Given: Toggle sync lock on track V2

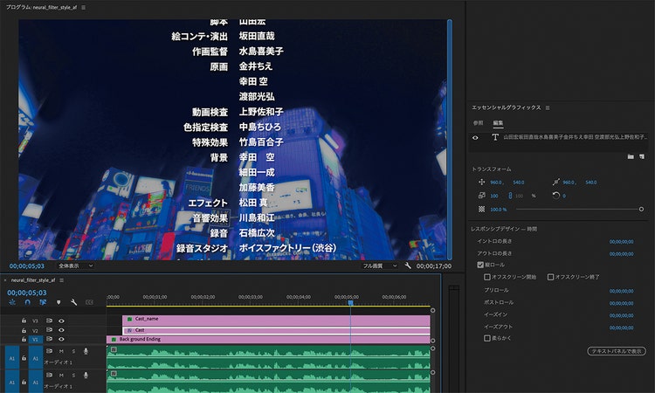Looking at the screenshot, I should (49, 330).
